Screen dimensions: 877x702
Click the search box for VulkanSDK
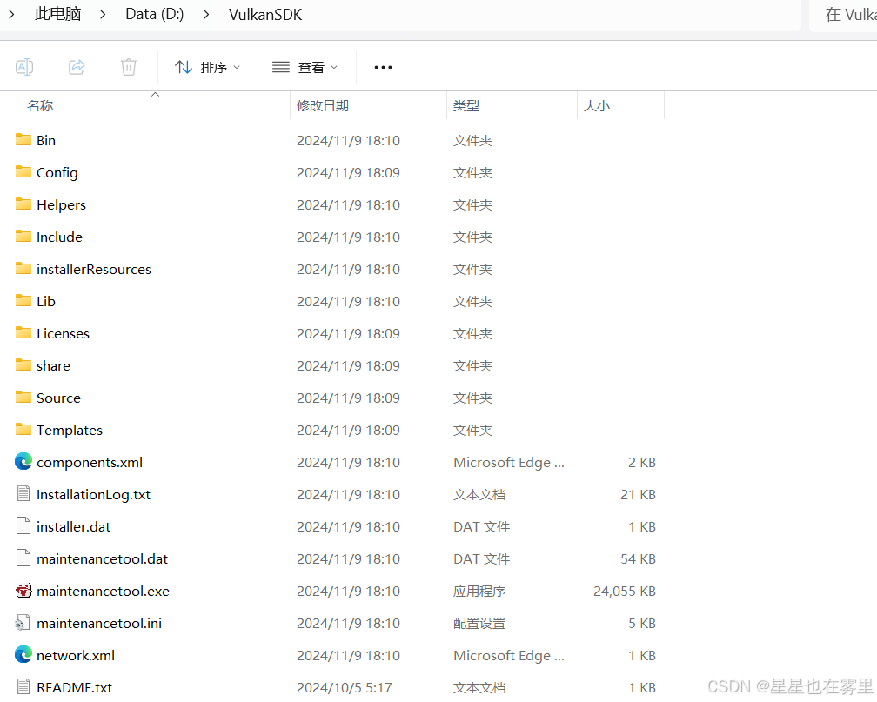click(x=845, y=15)
